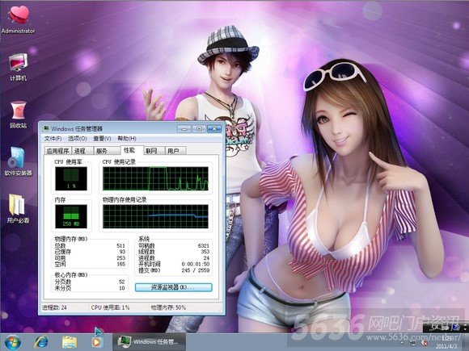Open the Administrator desktop icon

tap(19, 19)
